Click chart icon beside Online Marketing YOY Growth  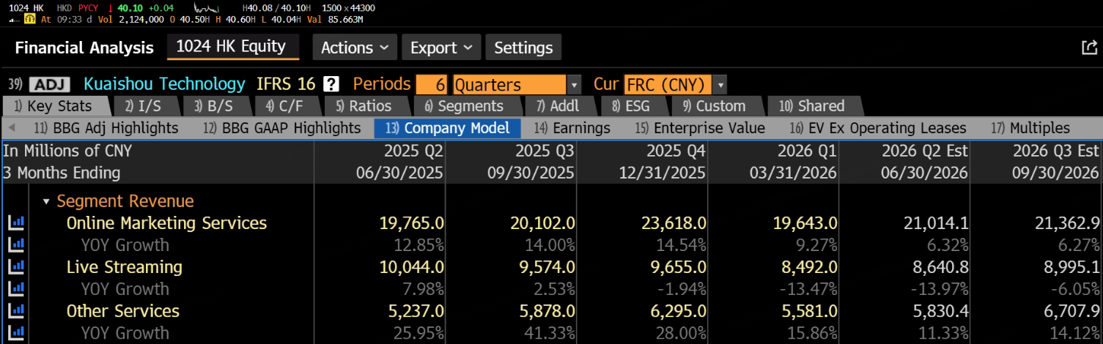pos(15,244)
